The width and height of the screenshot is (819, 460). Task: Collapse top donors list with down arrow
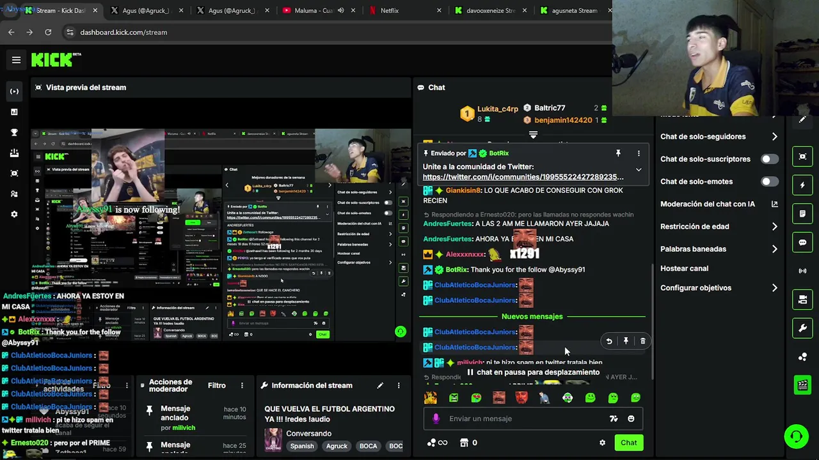coord(533,135)
